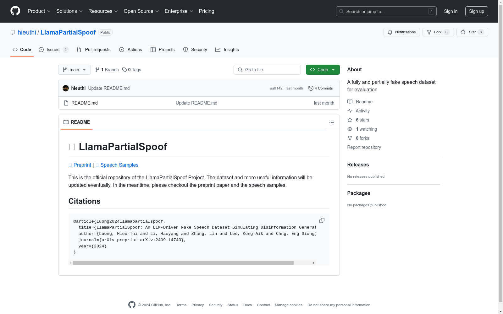
Task: Click the hieuthi avatar image
Action: click(66, 88)
